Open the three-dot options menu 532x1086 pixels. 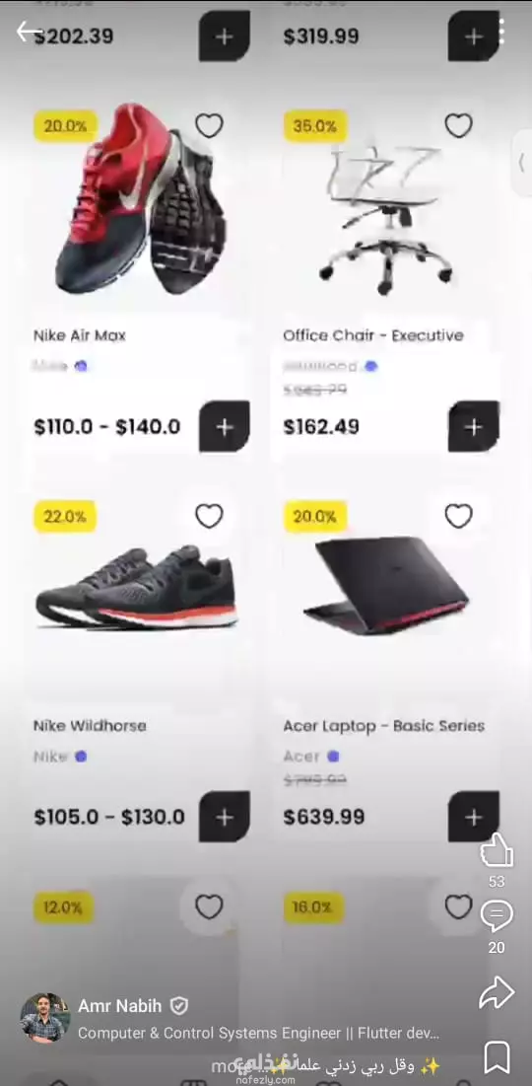(x=501, y=32)
